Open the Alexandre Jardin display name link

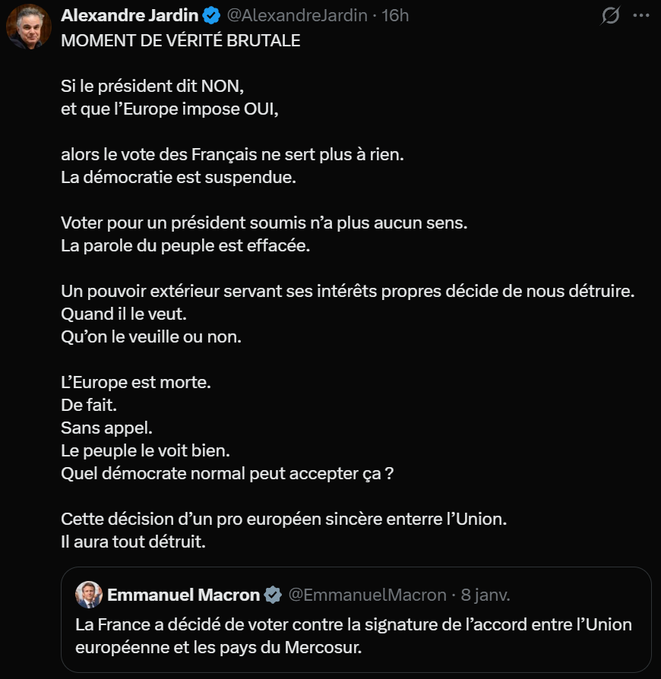130,15
